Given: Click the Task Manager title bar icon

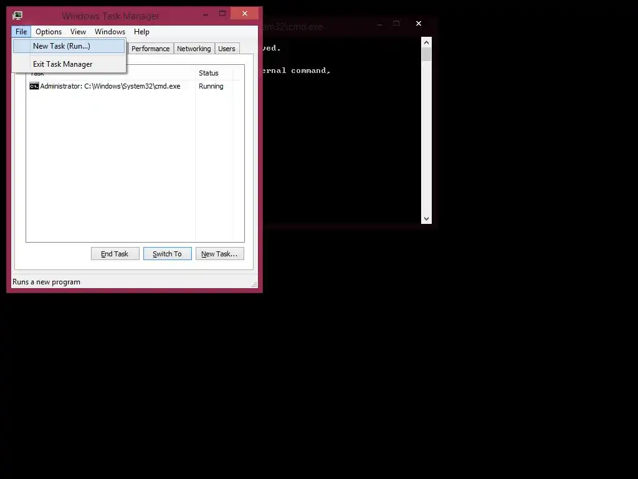Looking at the screenshot, I should [x=17, y=16].
